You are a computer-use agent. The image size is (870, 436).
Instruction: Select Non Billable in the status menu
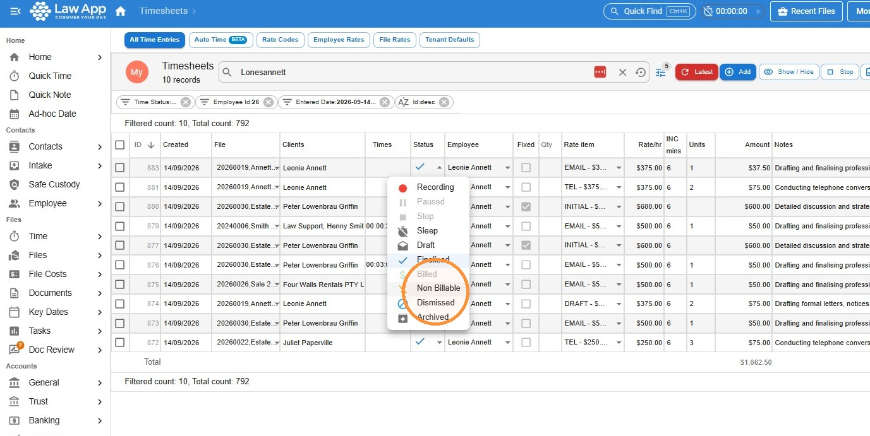point(428,288)
